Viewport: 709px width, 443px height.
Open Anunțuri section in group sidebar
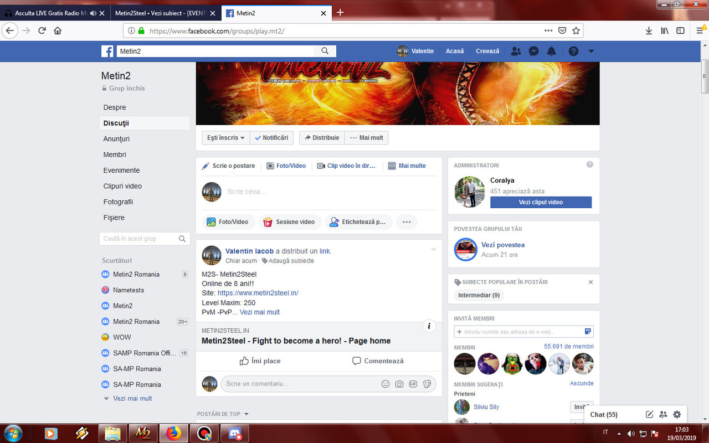tap(116, 139)
